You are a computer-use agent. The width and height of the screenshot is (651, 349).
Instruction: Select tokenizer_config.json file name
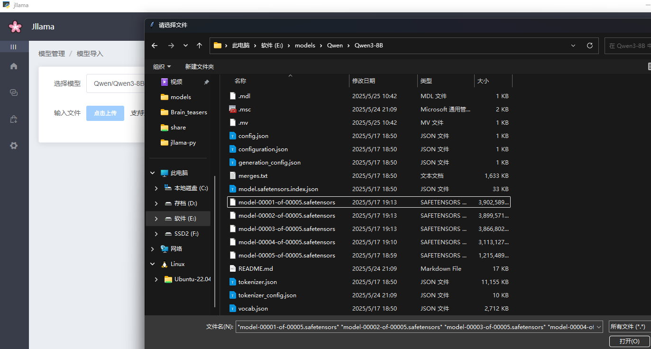pos(267,295)
